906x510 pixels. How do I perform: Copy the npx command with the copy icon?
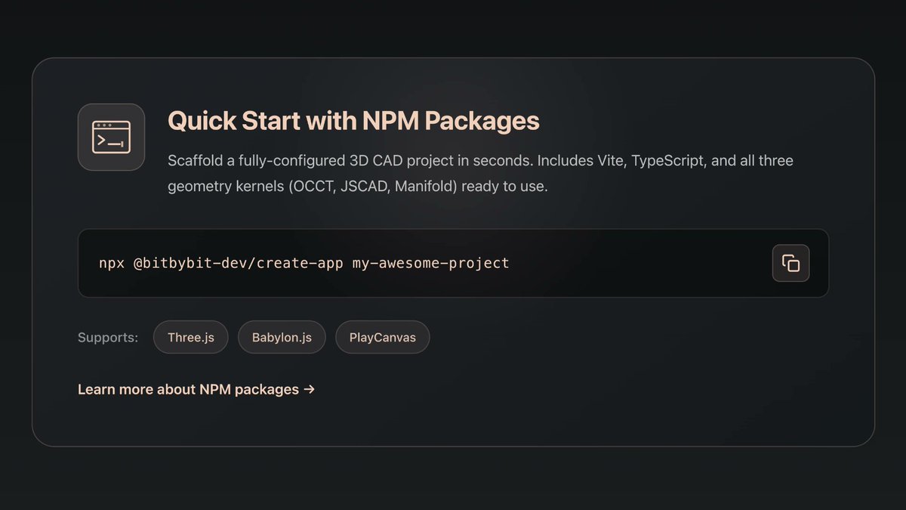click(x=790, y=263)
